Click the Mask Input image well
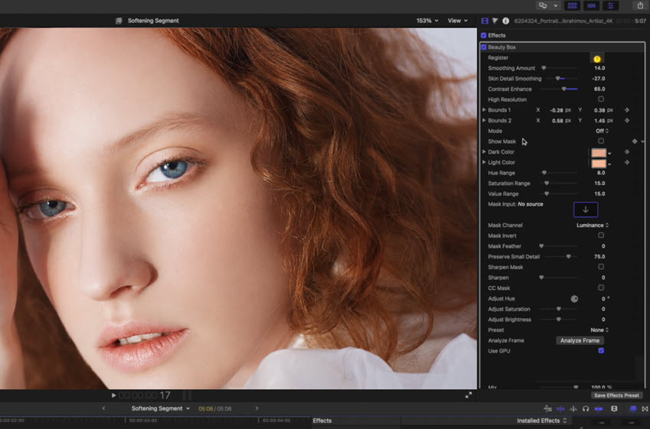This screenshot has width=650, height=429. (586, 210)
